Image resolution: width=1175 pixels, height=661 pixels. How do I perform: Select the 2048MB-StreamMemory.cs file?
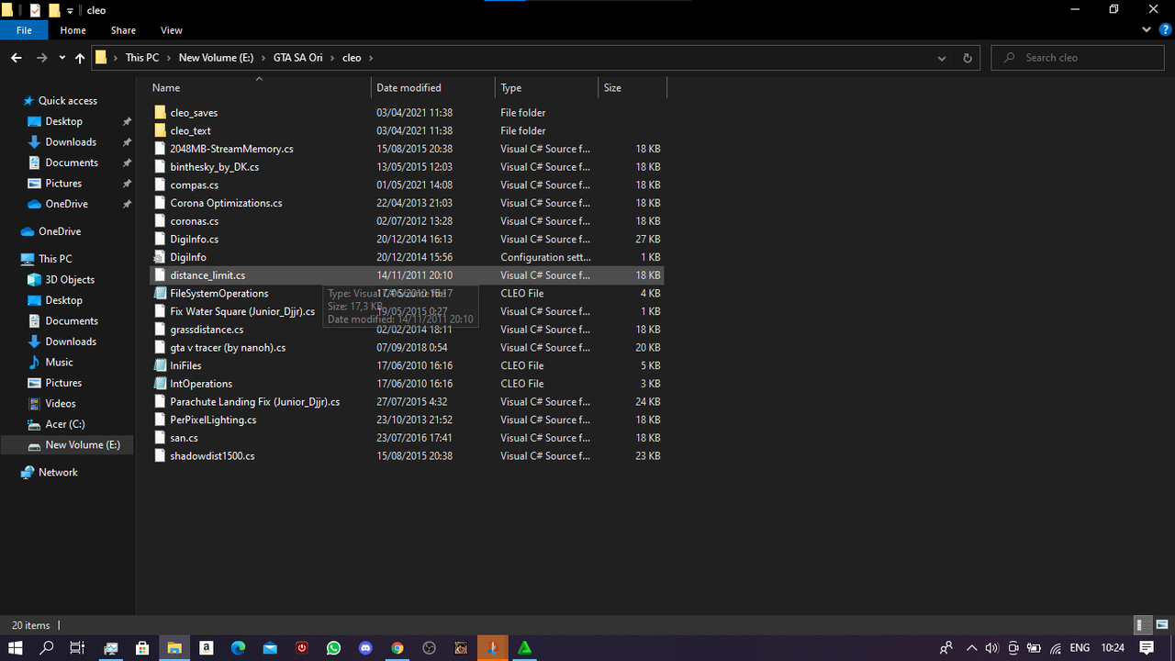click(406, 149)
